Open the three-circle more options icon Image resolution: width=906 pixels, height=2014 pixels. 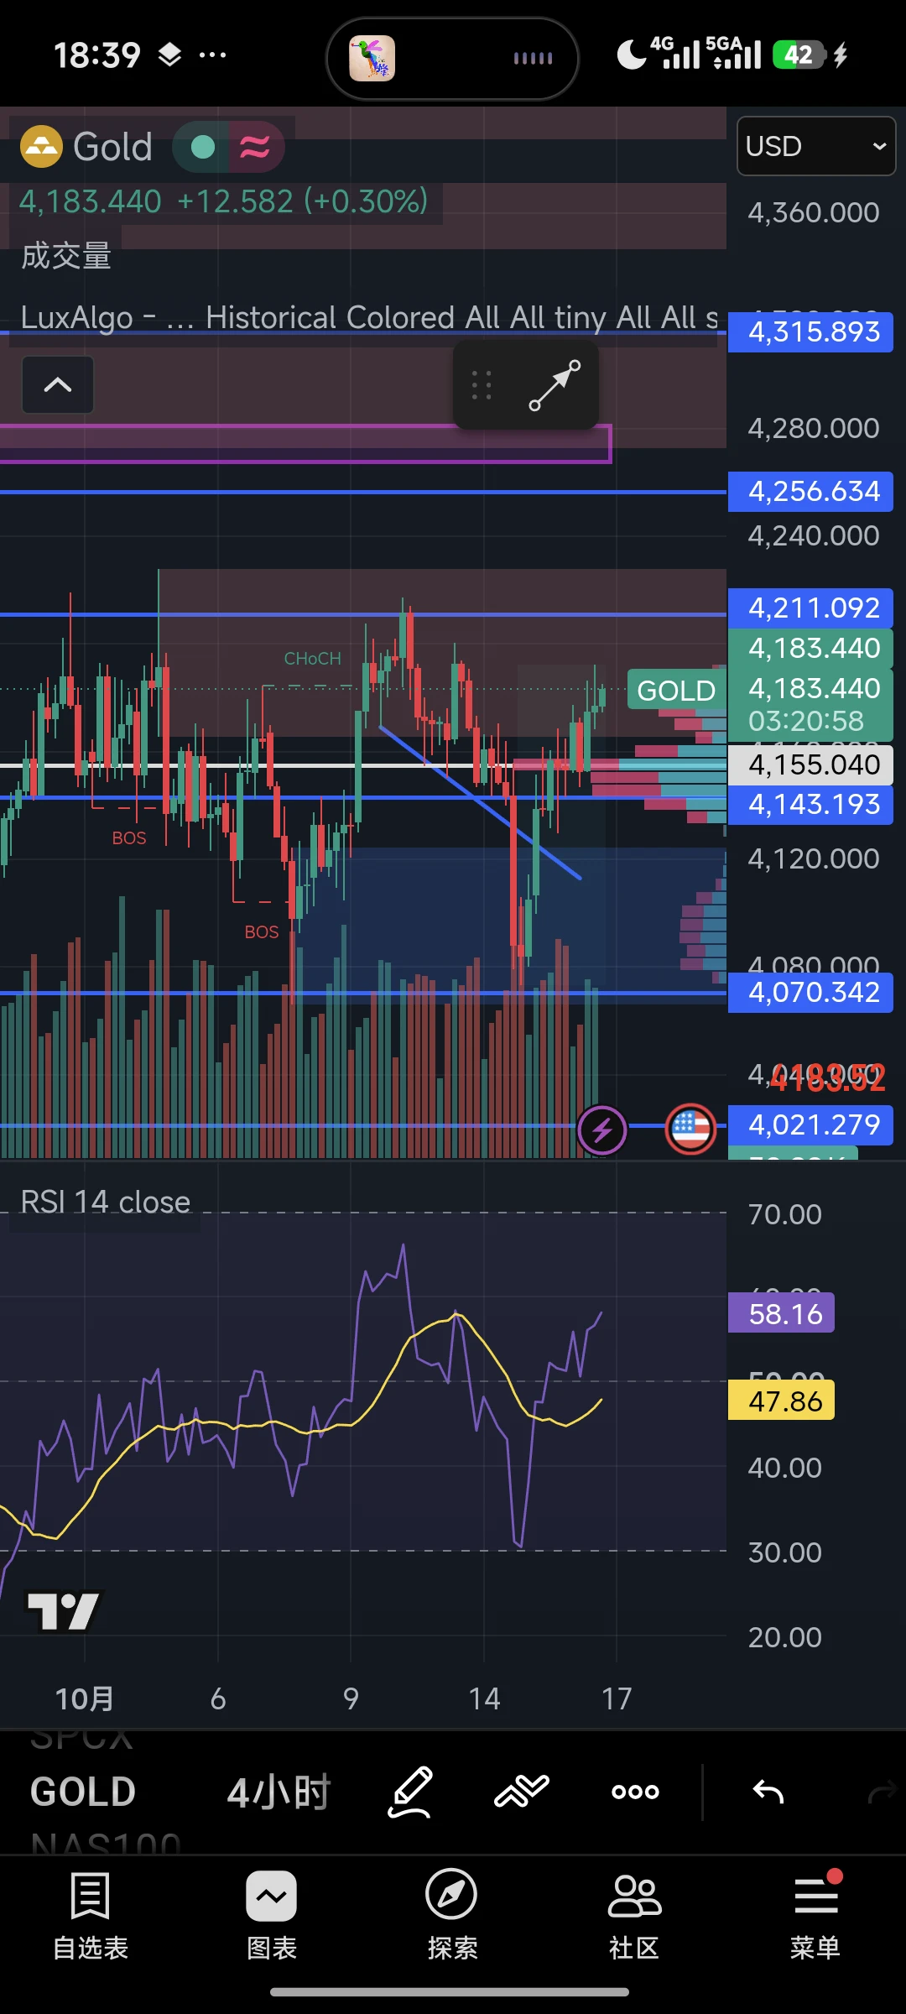(635, 1792)
